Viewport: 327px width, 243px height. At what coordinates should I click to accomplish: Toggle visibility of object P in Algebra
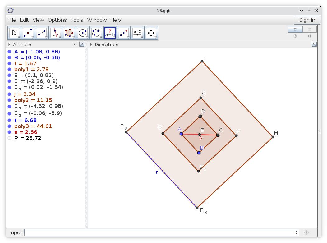(9, 138)
